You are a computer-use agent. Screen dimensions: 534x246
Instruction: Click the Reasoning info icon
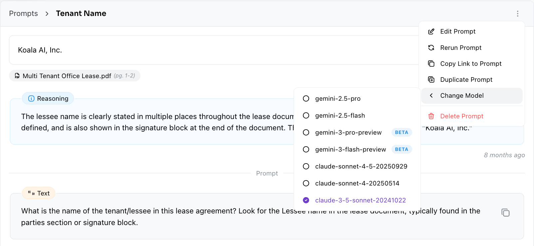[31, 98]
